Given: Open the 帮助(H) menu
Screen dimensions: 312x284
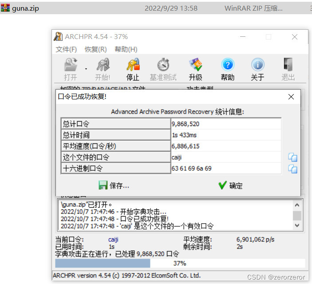Looking at the screenshot, I should pyautogui.click(x=126, y=49).
